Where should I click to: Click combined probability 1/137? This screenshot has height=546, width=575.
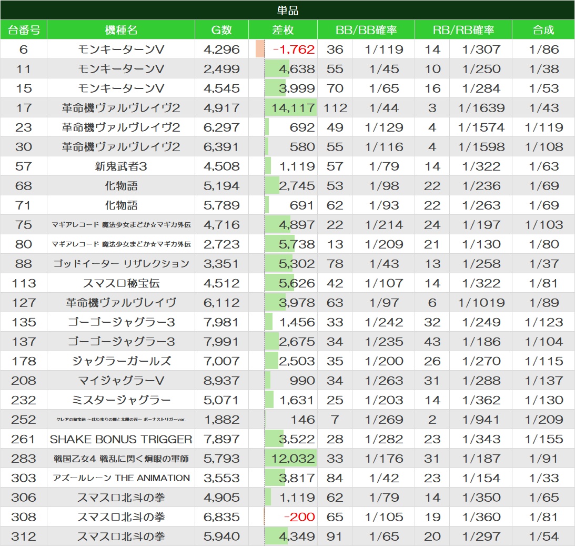point(543,380)
